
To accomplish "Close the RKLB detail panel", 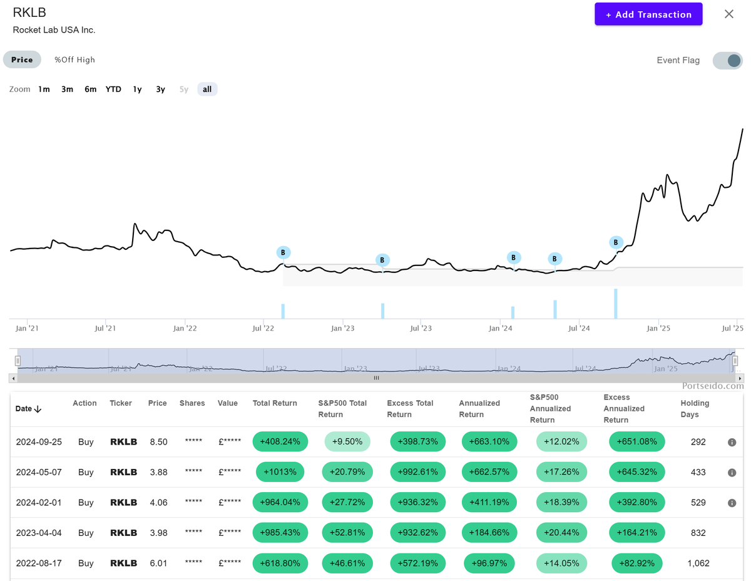I will coord(728,14).
